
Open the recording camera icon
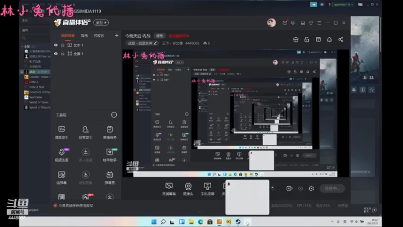click(289, 188)
